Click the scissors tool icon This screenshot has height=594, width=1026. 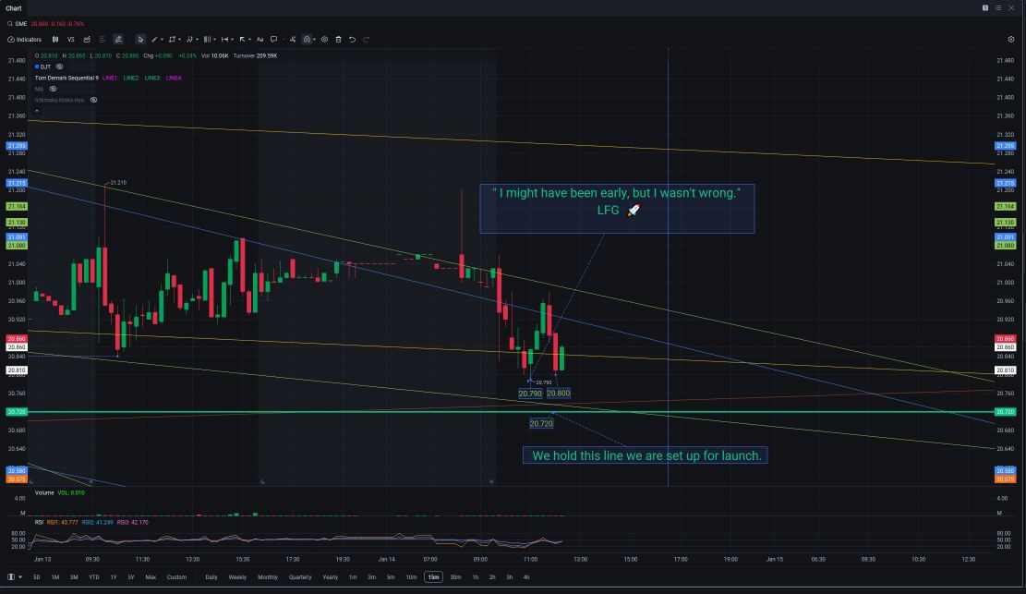[x=293, y=40]
